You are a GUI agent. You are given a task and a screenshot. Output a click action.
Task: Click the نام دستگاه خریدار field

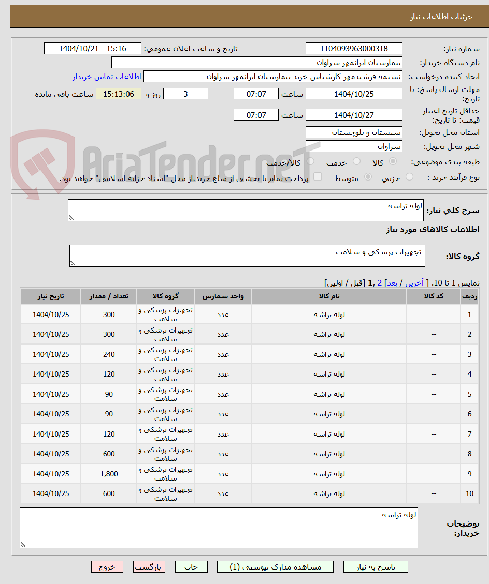(257, 63)
